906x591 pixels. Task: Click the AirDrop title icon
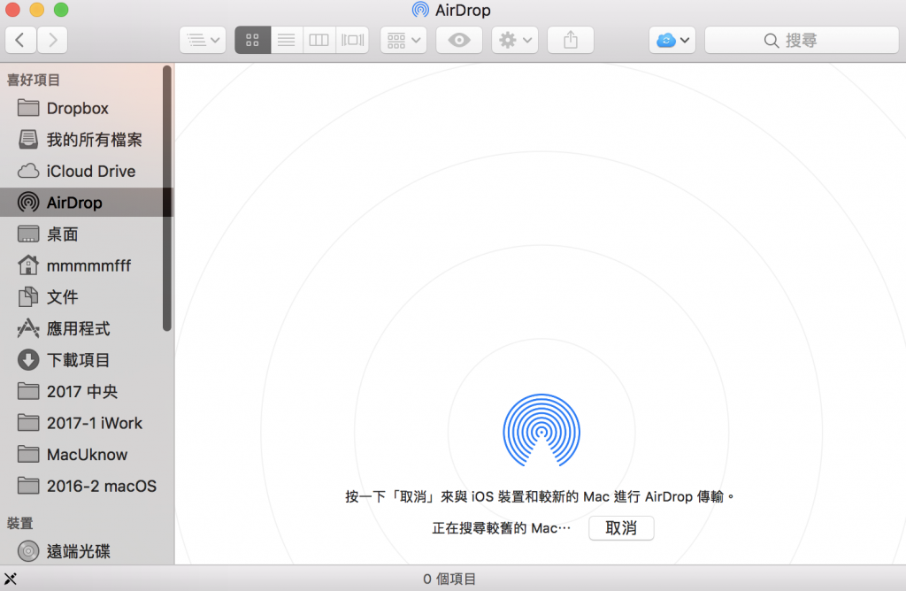click(x=420, y=10)
